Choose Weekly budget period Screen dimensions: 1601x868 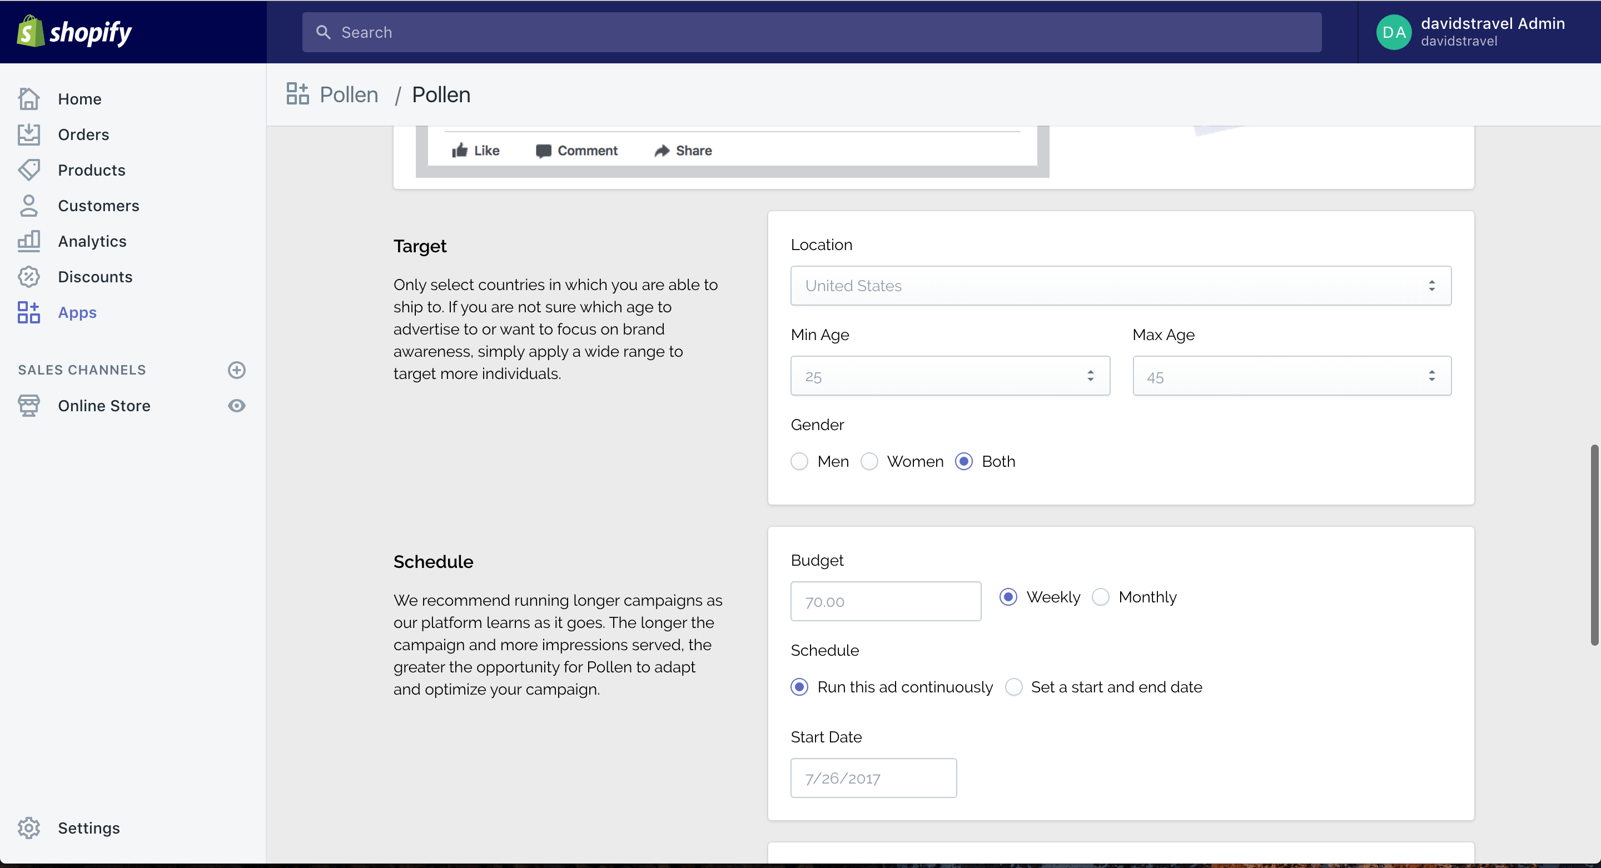(1008, 597)
